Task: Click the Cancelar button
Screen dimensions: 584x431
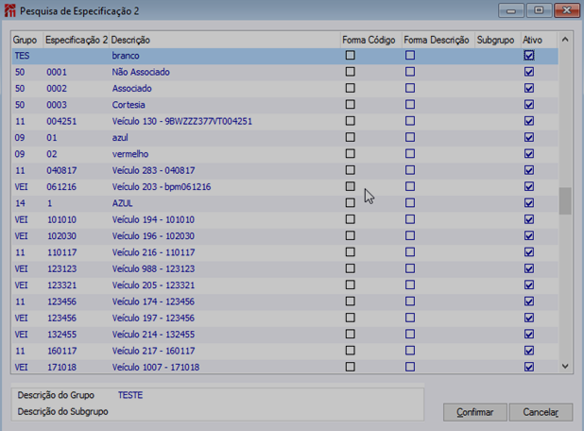Action: 541,412
